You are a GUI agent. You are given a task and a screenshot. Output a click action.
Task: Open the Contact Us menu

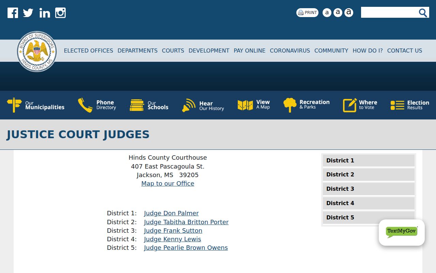point(405,51)
